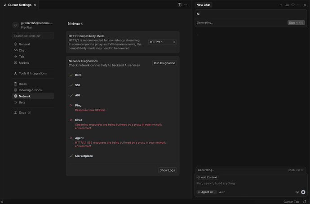Image resolution: width=310 pixels, height=204 pixels.
Task: Open chat panel more options ellipsis
Action: click(299, 5)
